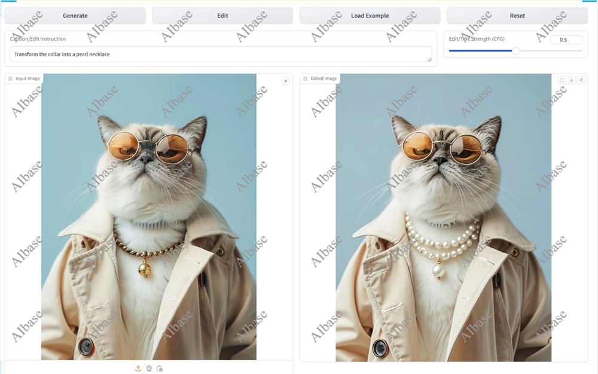Image resolution: width=598 pixels, height=374 pixels.
Task: Click the edited cat image with pearls
Action: 443,217
